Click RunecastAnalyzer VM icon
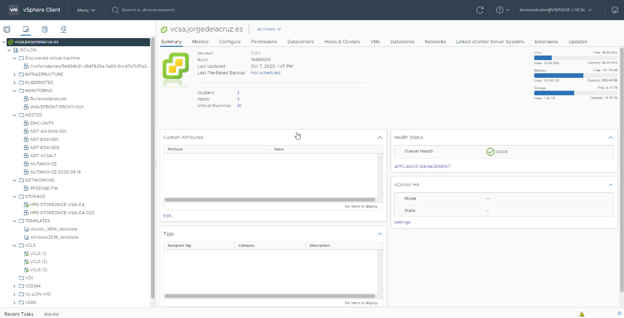The image size is (624, 318). coord(26,99)
